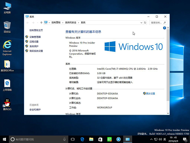Open the green iQIYI taskbar app
The height and width of the screenshot is (143, 190).
point(109,139)
